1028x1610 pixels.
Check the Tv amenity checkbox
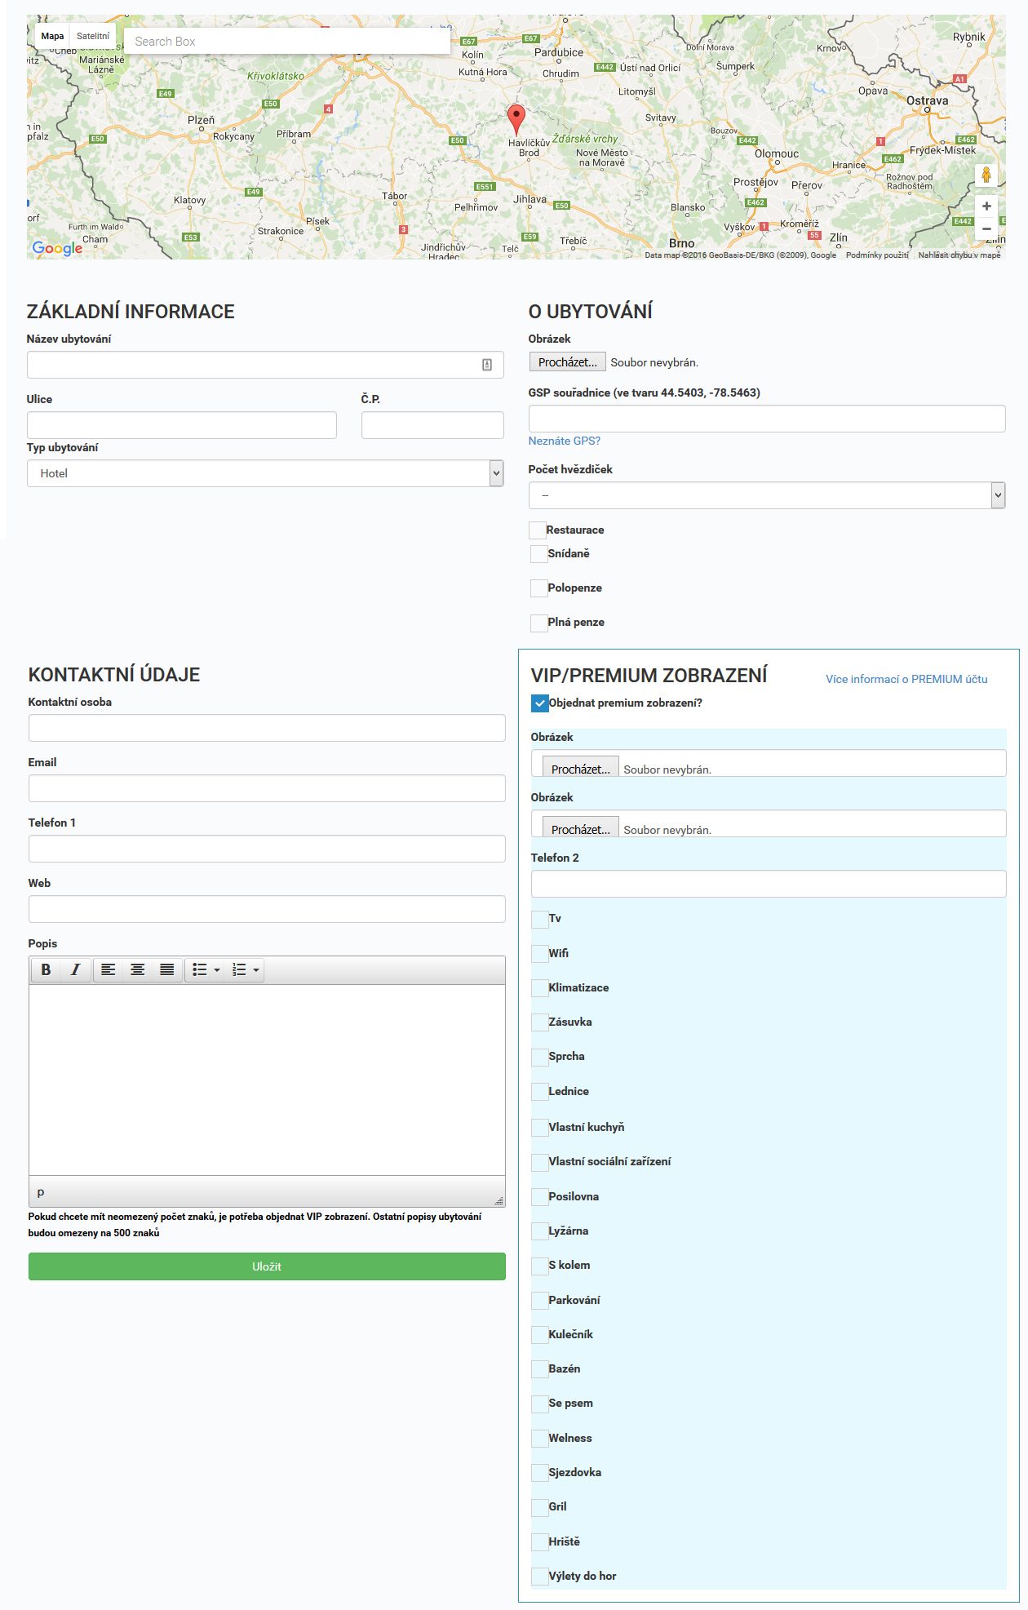click(x=539, y=920)
